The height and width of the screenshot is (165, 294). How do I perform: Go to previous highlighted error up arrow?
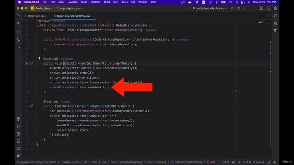pyautogui.click(x=266, y=22)
